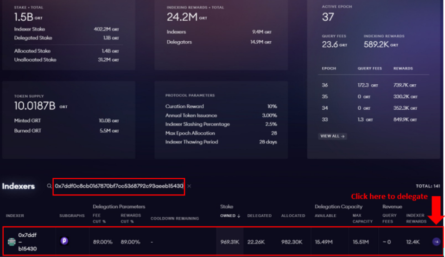The width and height of the screenshot is (445, 257).
Task: Sort by the DELEGATED column header
Action: [260, 216]
